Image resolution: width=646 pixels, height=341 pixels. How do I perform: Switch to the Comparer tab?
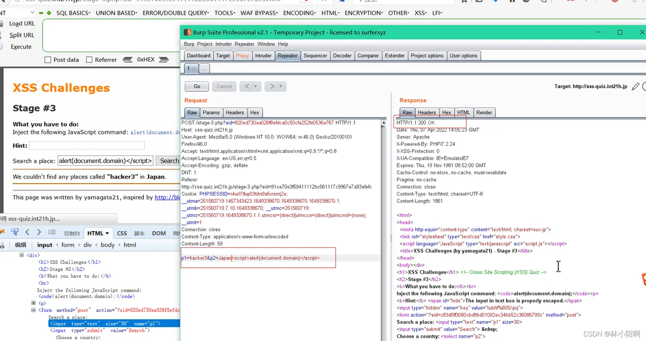[368, 56]
